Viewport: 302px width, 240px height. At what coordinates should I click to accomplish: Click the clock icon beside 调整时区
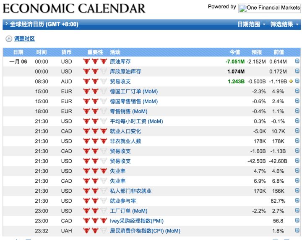(x=9, y=39)
